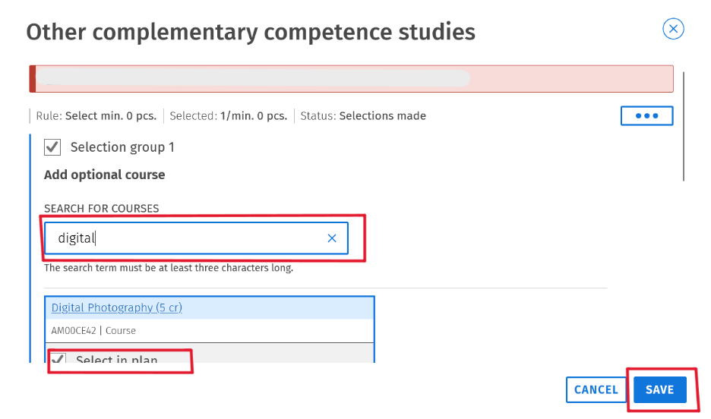
Task: Click the SEARCH FOR COURSES label
Action: 102,209
